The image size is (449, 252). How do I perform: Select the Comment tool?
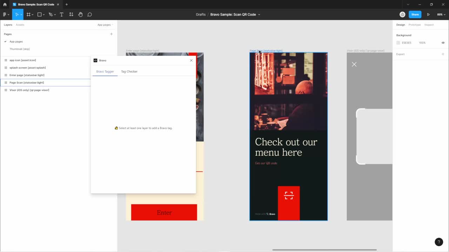click(89, 14)
